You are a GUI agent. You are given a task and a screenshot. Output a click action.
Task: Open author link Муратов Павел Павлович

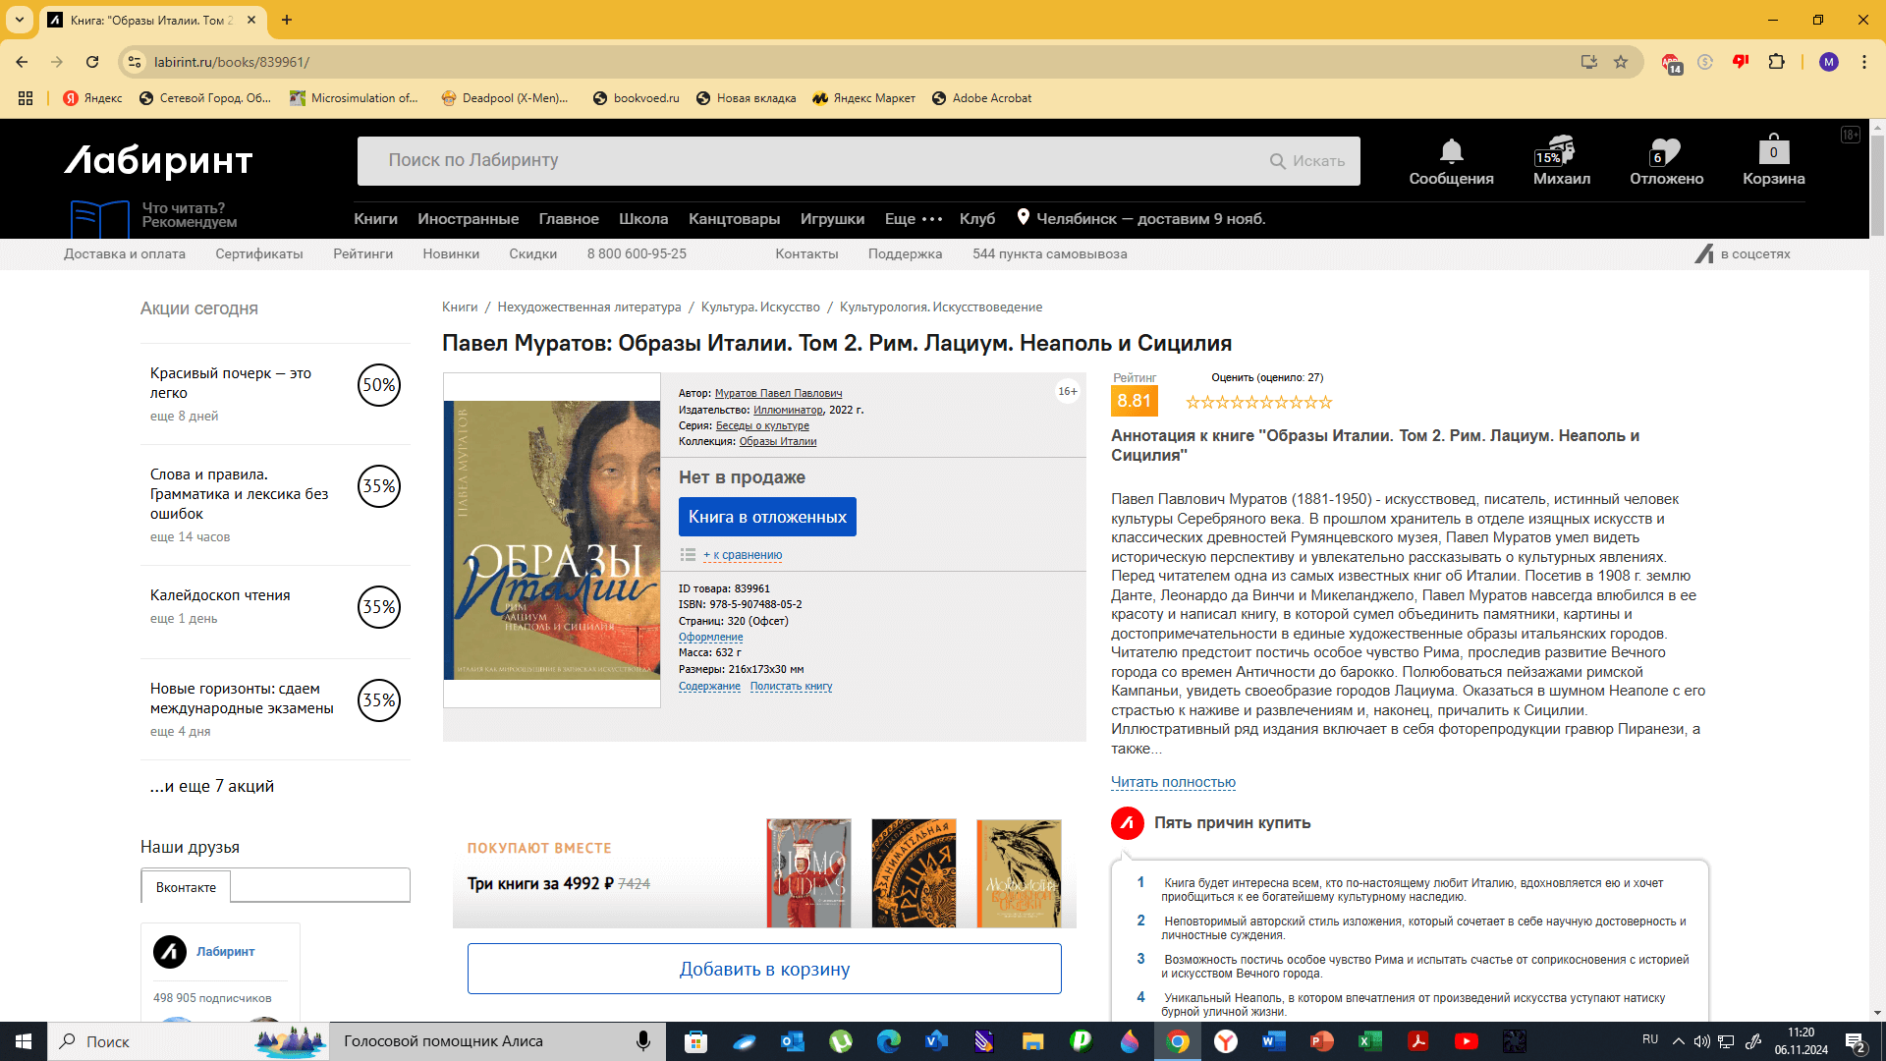(x=778, y=393)
